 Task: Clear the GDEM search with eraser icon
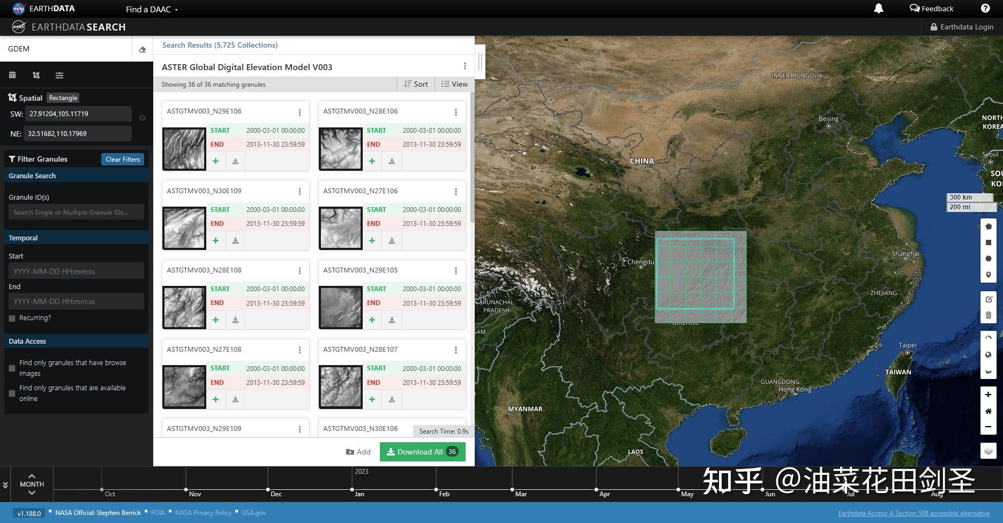142,49
